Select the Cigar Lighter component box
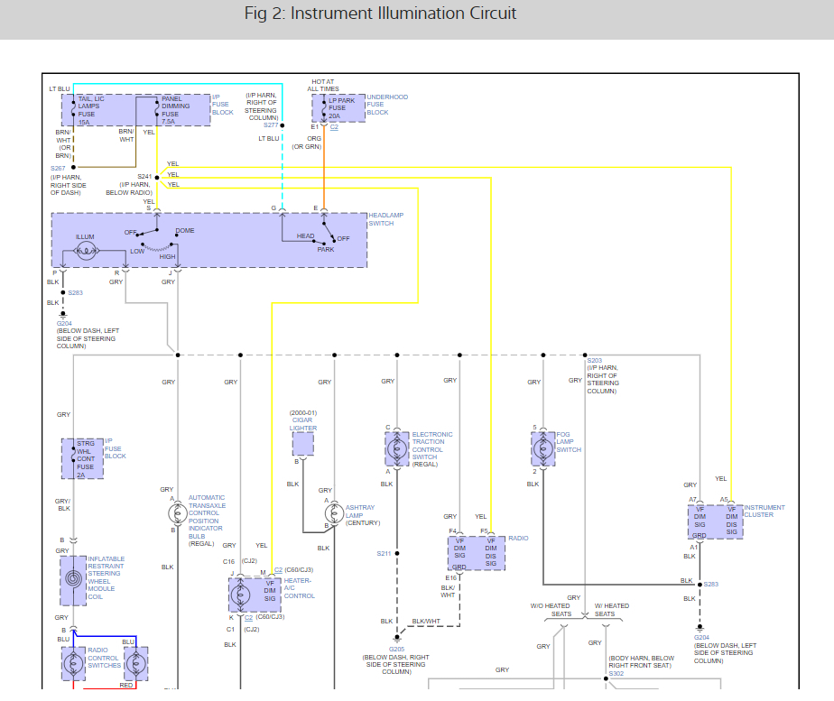The image size is (834, 701). click(x=303, y=444)
